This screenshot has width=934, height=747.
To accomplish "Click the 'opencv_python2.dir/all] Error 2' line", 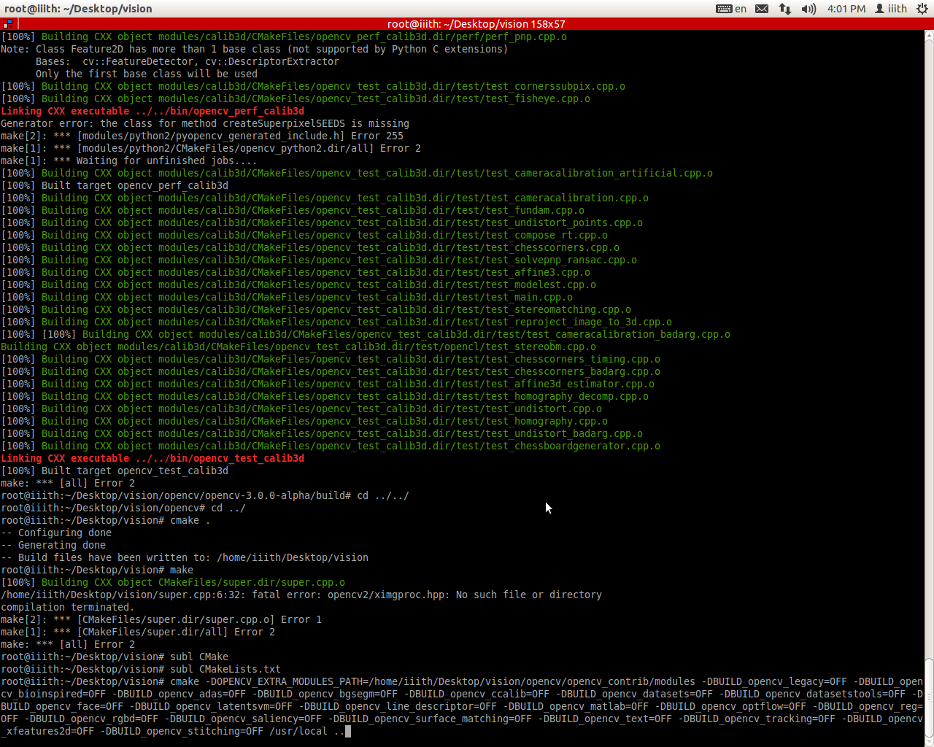I will [x=211, y=148].
